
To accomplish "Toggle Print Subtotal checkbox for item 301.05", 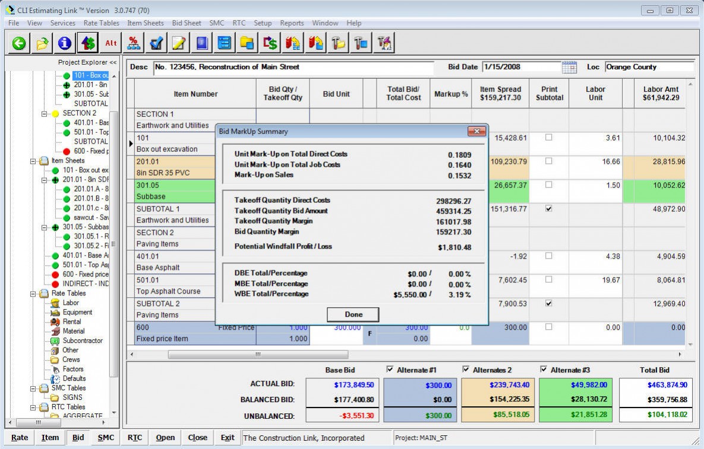I will (549, 184).
